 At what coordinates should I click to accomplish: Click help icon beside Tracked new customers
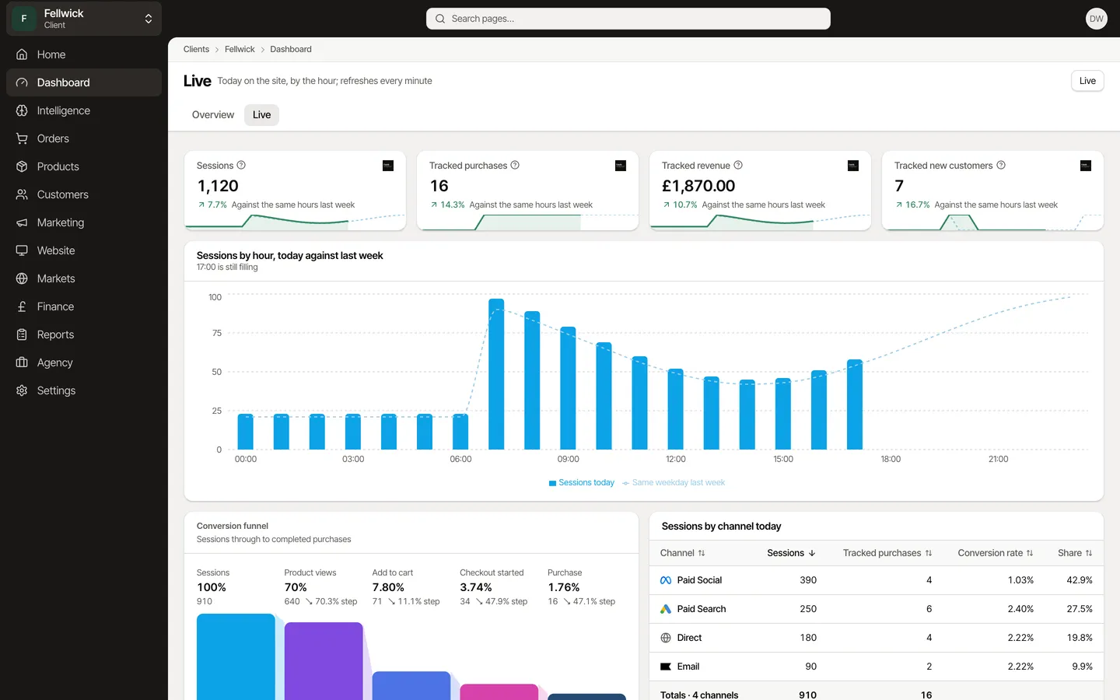[x=1001, y=165]
